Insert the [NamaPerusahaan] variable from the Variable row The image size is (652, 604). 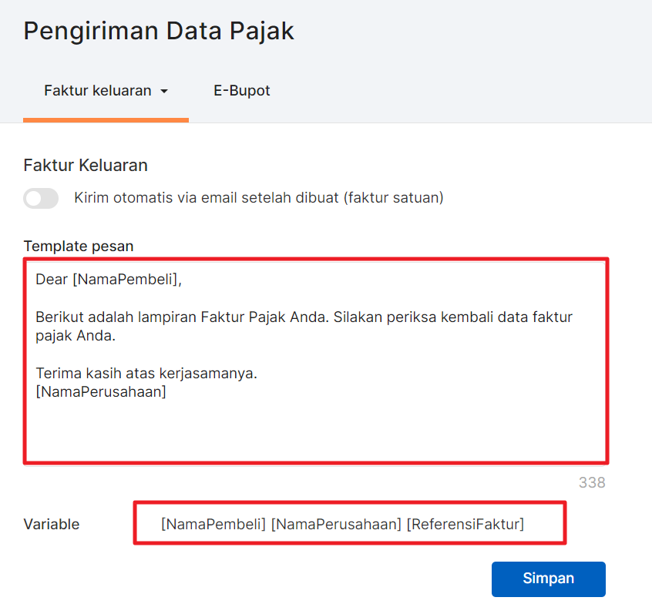tap(336, 524)
